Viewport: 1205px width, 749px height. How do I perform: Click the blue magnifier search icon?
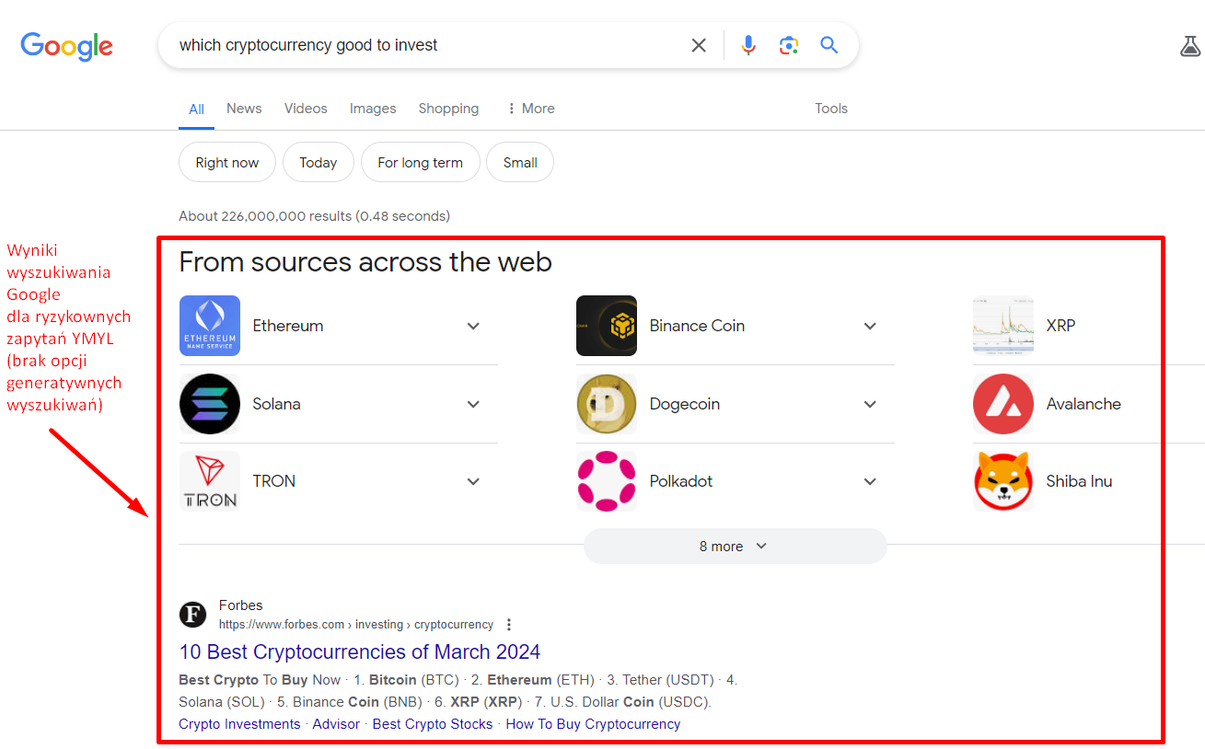pos(829,45)
